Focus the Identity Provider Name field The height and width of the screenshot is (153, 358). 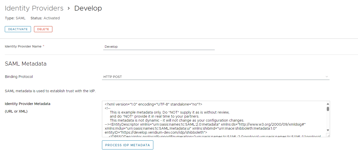(x=159, y=46)
